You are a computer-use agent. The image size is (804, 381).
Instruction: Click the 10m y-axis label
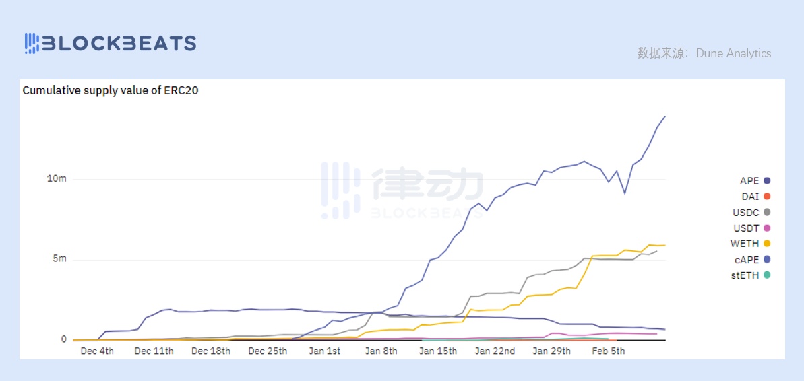point(57,179)
